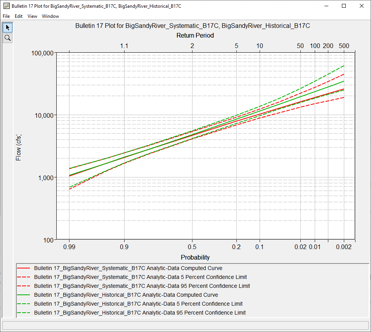Click the plot window app icon
This screenshot has height=332, width=371.
coord(6,6)
